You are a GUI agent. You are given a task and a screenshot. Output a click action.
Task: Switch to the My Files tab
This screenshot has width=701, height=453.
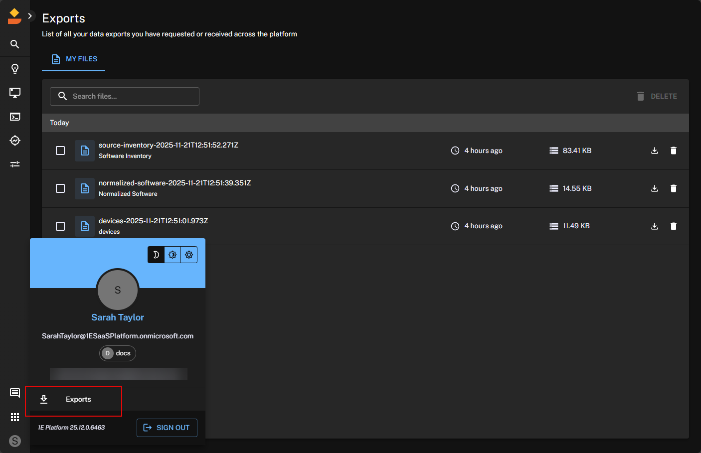[74, 59]
